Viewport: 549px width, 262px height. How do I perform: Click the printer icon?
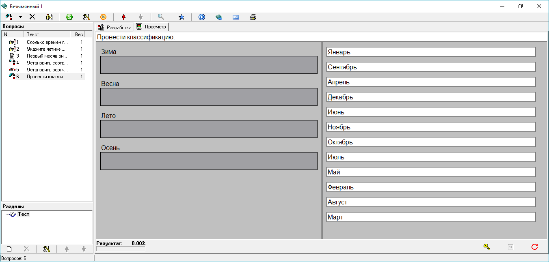(253, 17)
